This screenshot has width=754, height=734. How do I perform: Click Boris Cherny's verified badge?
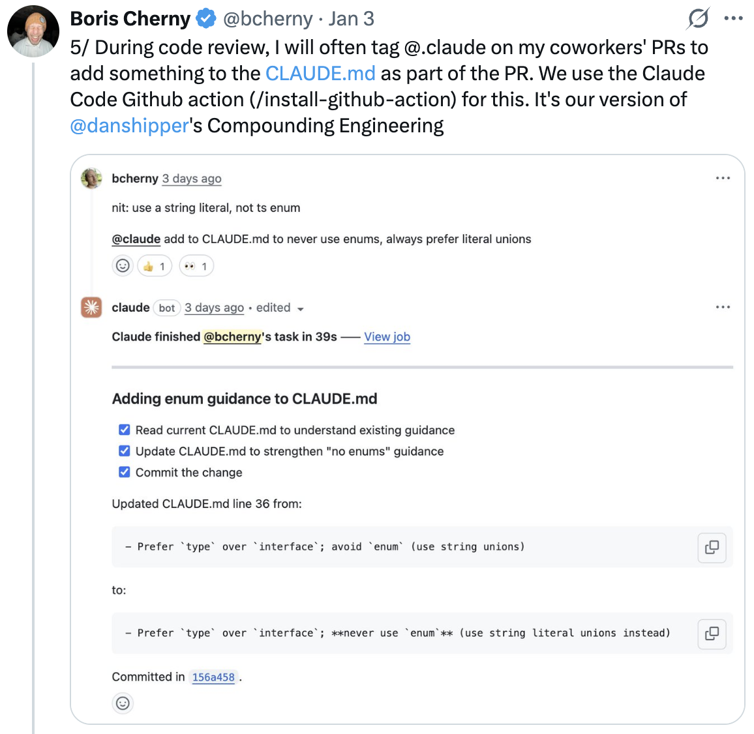pos(205,18)
